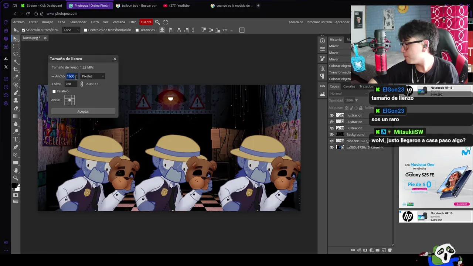Open the CSS panel icon
The height and width of the screenshot is (266, 473).
point(322,86)
